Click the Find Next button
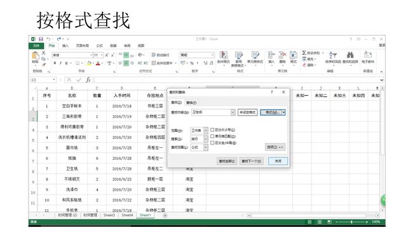This screenshot has width=413, height=232. pos(251,161)
